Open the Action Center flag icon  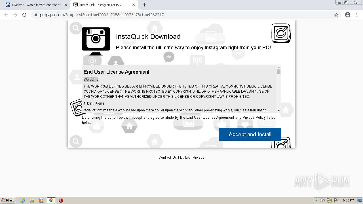pyautogui.click(x=336, y=200)
